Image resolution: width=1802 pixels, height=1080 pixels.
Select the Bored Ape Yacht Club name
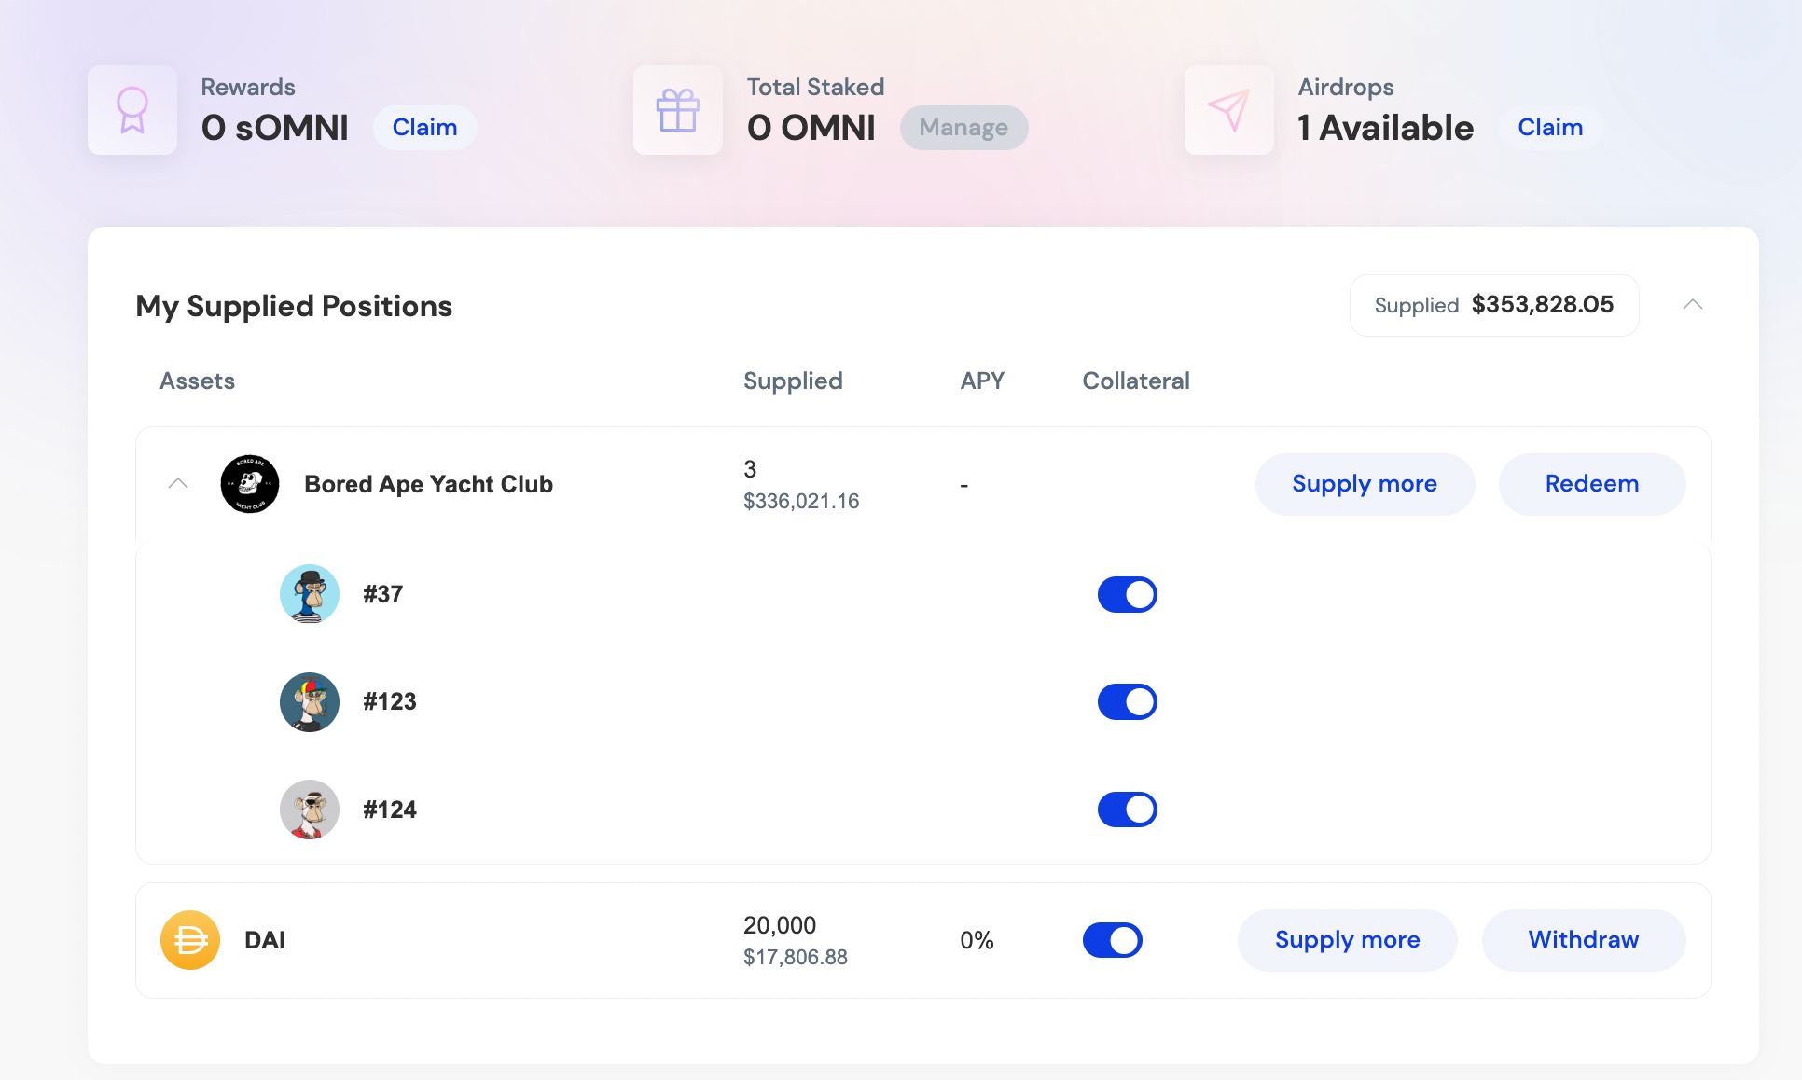point(429,484)
